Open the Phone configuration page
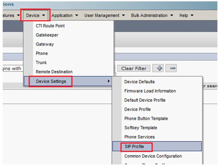Screen dimensions: 219x166 (42, 53)
